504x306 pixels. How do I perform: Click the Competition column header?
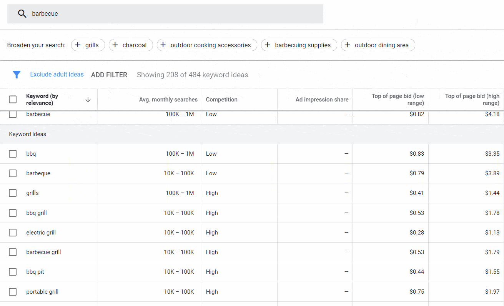click(221, 99)
